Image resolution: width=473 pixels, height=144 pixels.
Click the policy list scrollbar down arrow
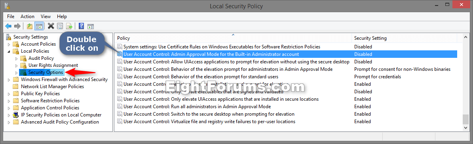click(466, 128)
